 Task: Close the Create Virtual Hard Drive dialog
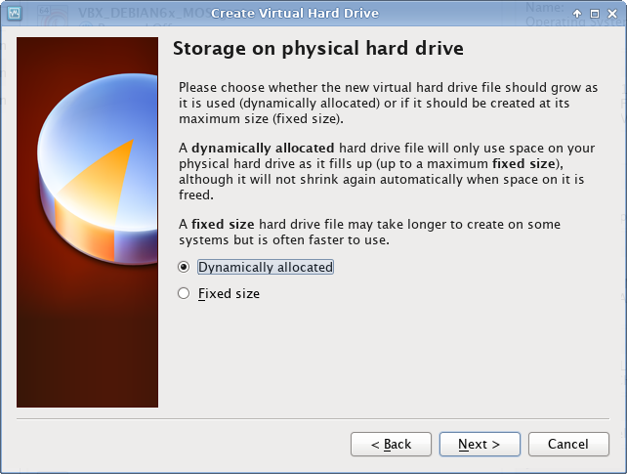coord(612,14)
